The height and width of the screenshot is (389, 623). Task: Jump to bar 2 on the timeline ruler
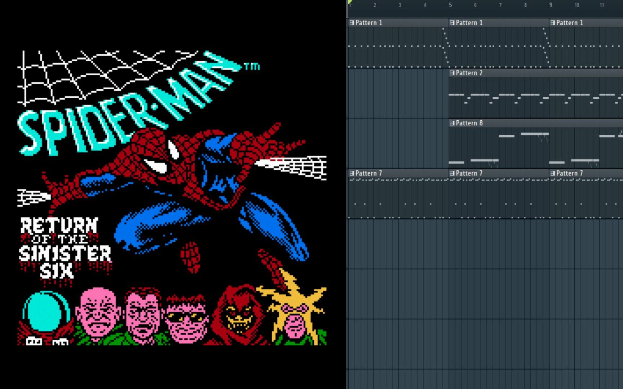click(x=375, y=5)
